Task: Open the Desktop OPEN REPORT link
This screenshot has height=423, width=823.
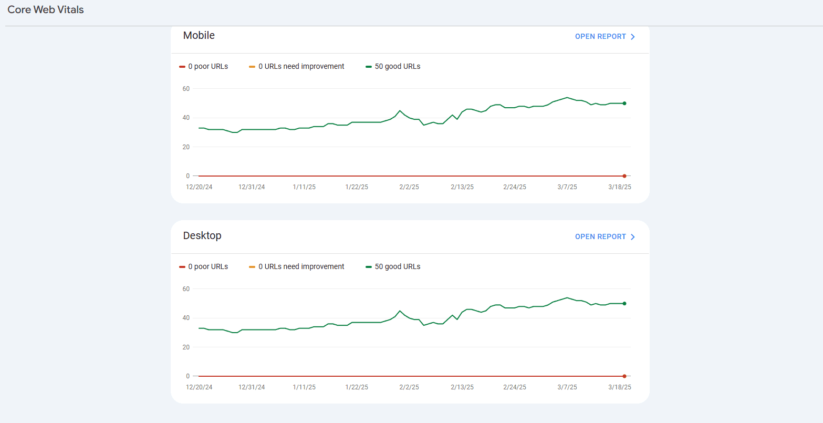Action: point(600,236)
